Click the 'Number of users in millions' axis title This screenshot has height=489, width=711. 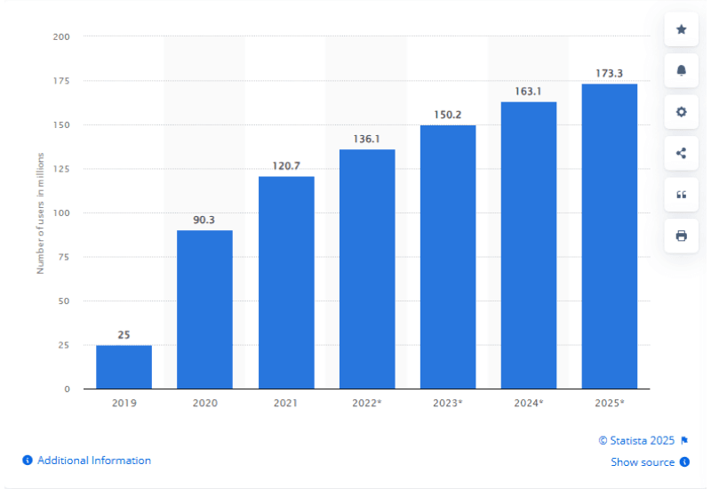(40, 213)
